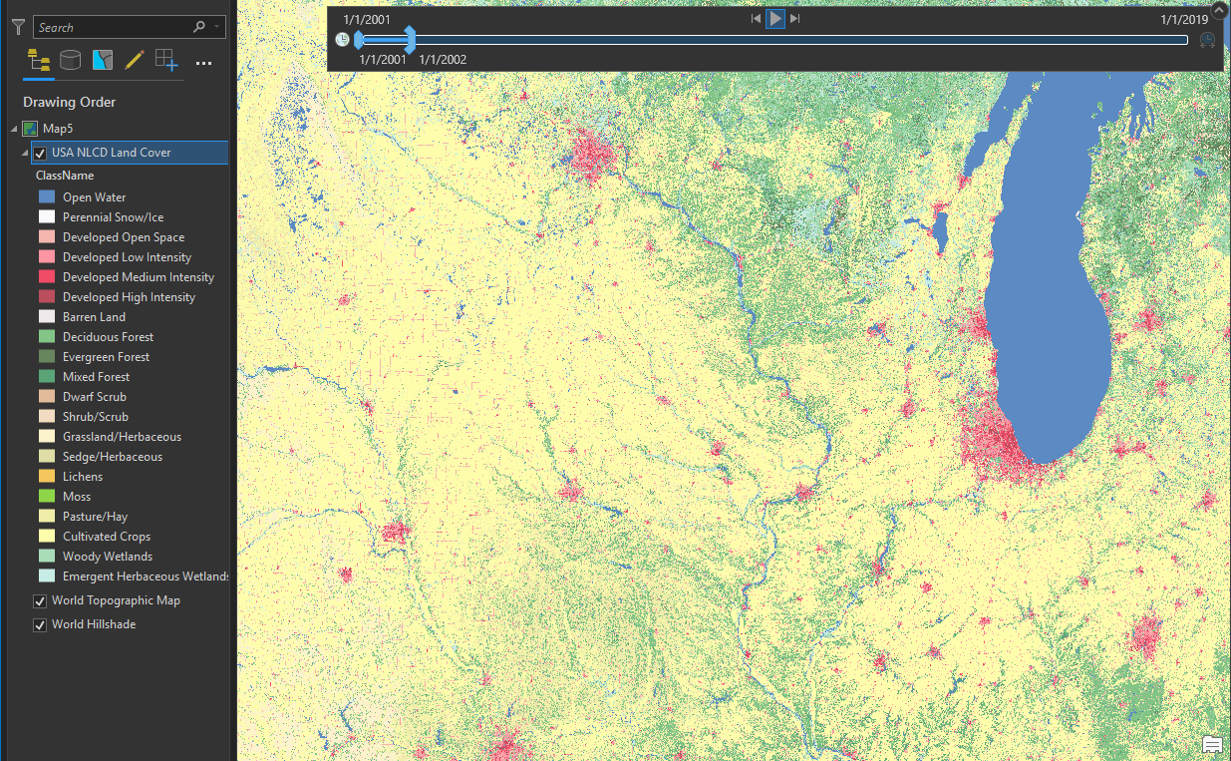Viewport: 1231px width, 761px height.
Task: Click the magnifier icon in the search box
Action: tap(199, 28)
